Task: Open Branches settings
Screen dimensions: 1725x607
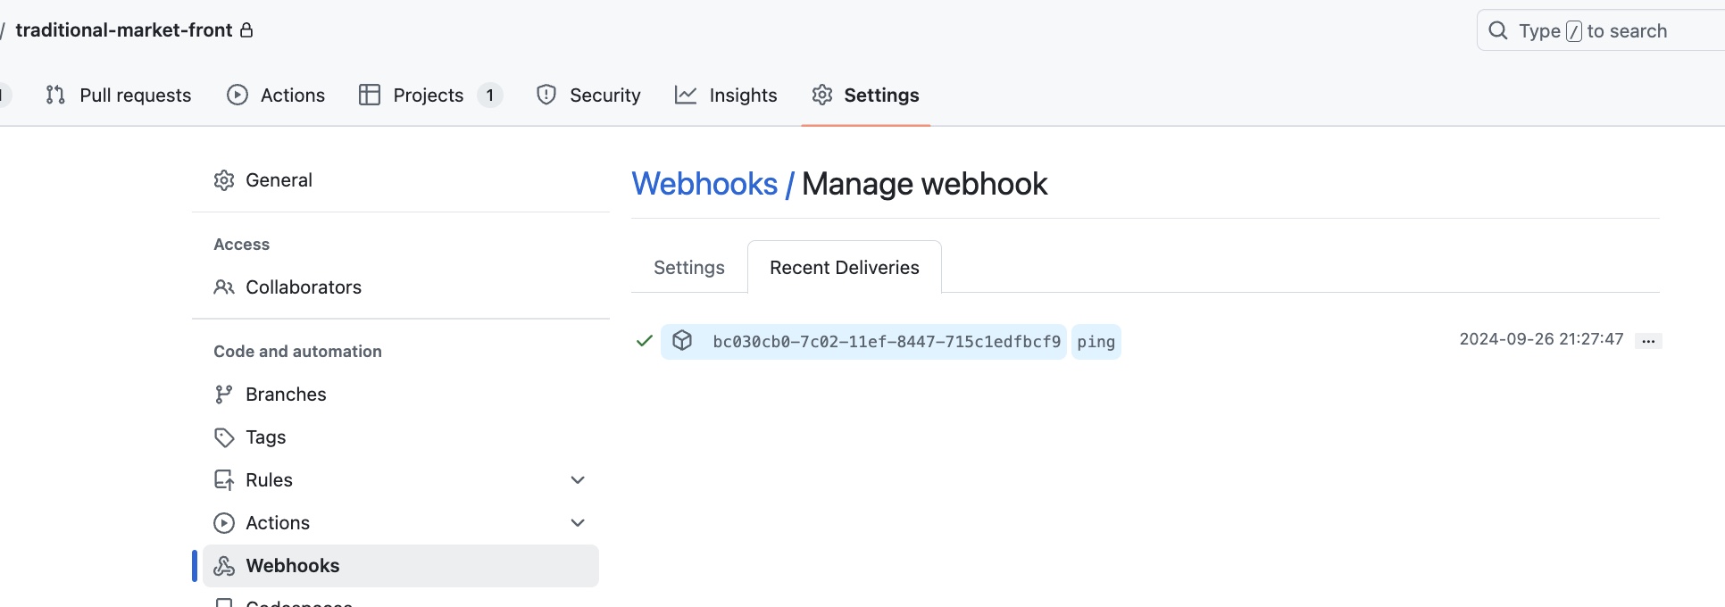Action: 401,395
